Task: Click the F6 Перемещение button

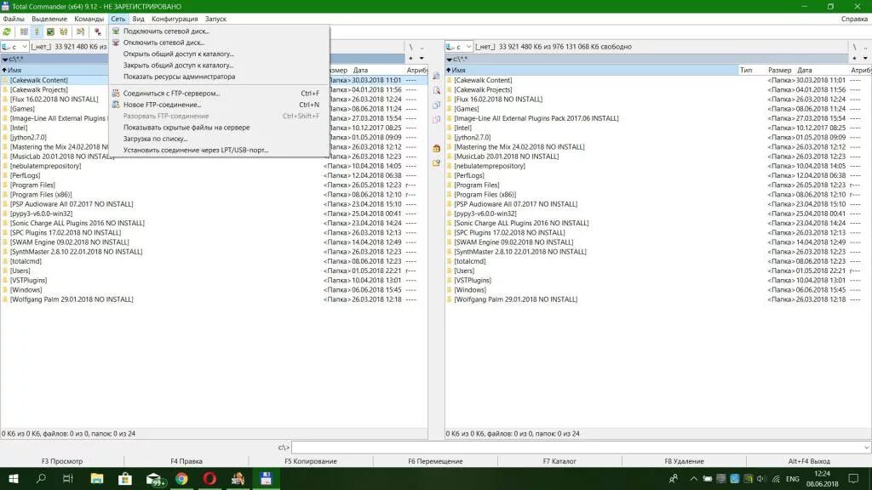Action: (x=435, y=461)
